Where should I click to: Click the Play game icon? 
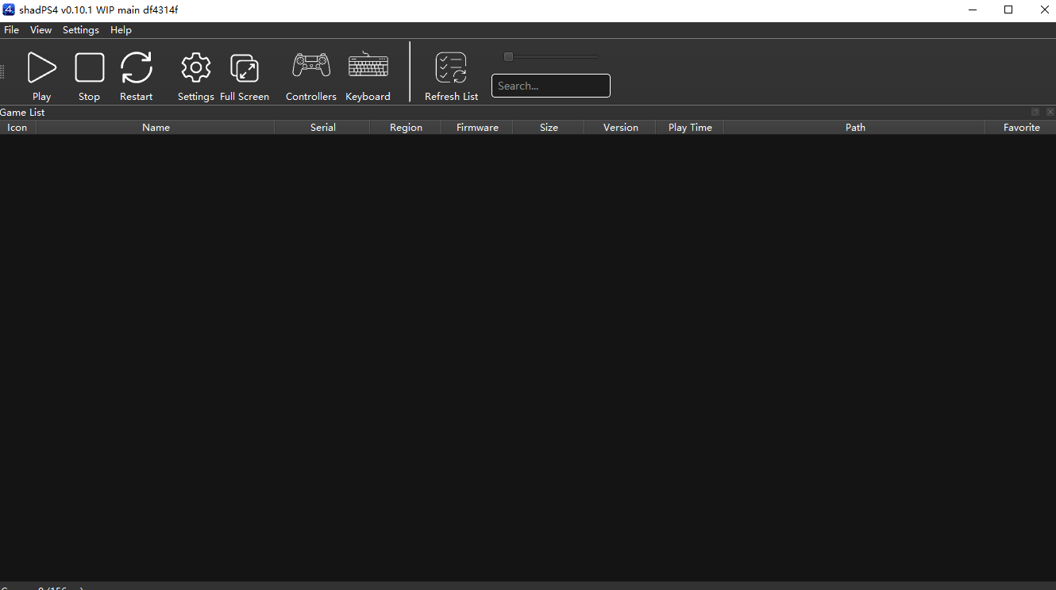coord(41,68)
